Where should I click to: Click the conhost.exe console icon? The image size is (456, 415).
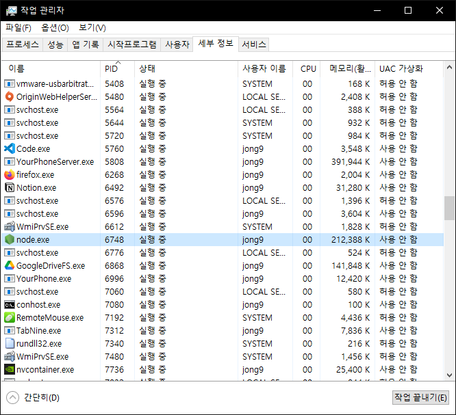tap(10, 305)
